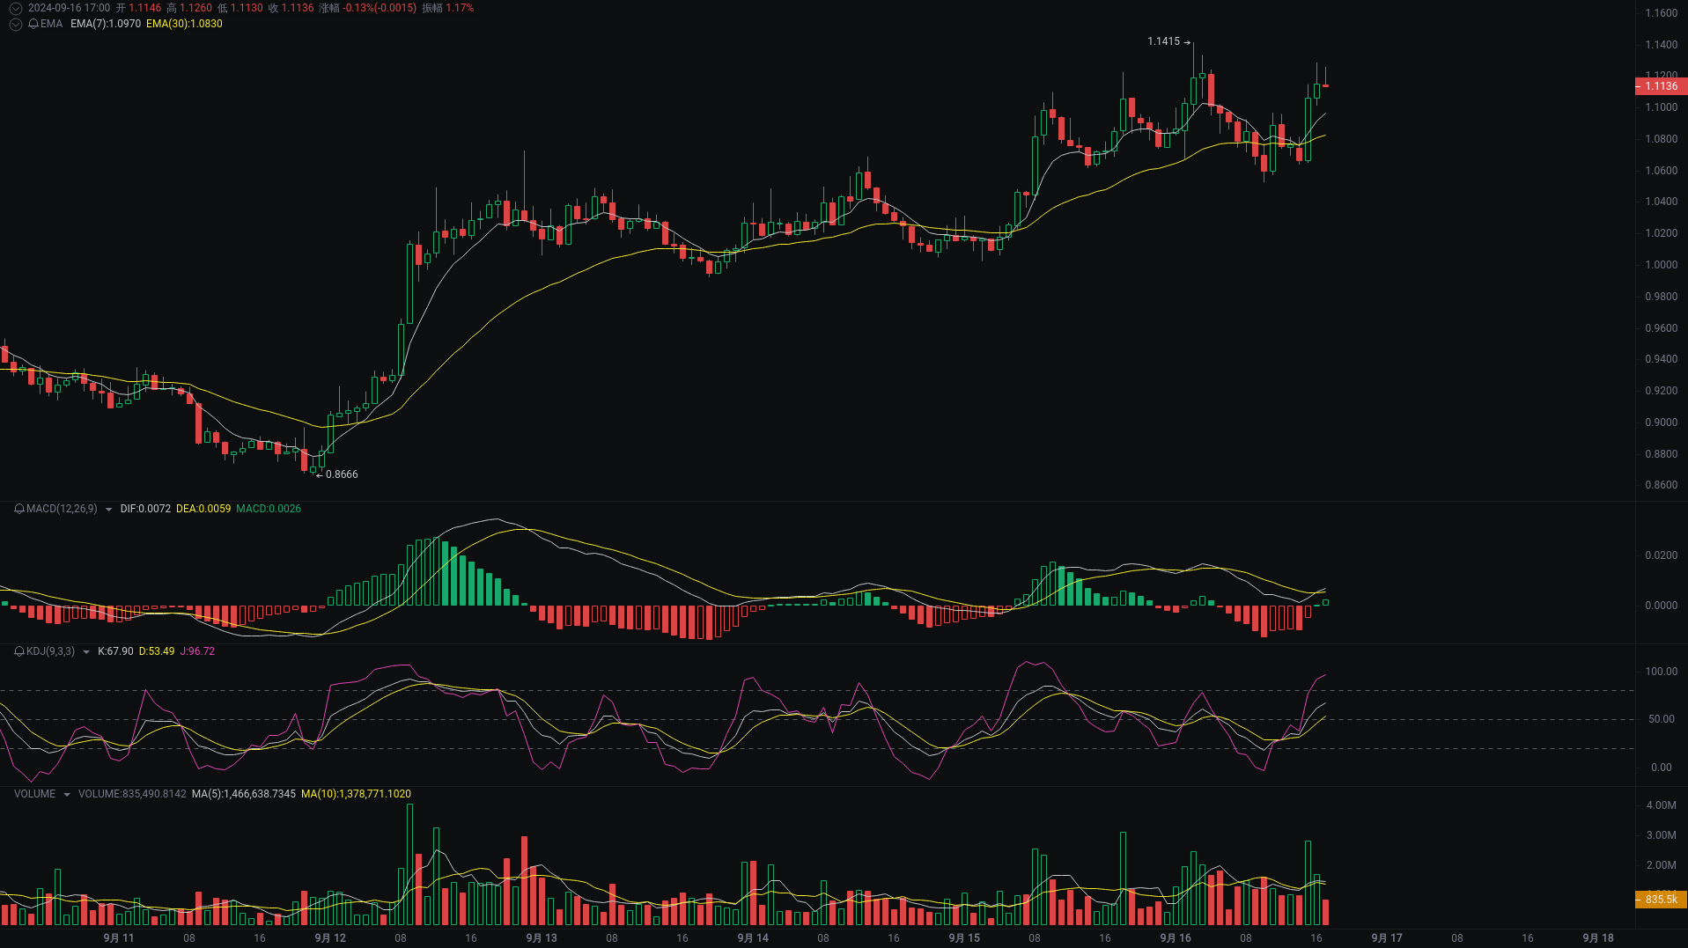Screen dimensions: 1688x948
Task: Toggle the DEA:0.0059 value label
Action: (x=203, y=509)
